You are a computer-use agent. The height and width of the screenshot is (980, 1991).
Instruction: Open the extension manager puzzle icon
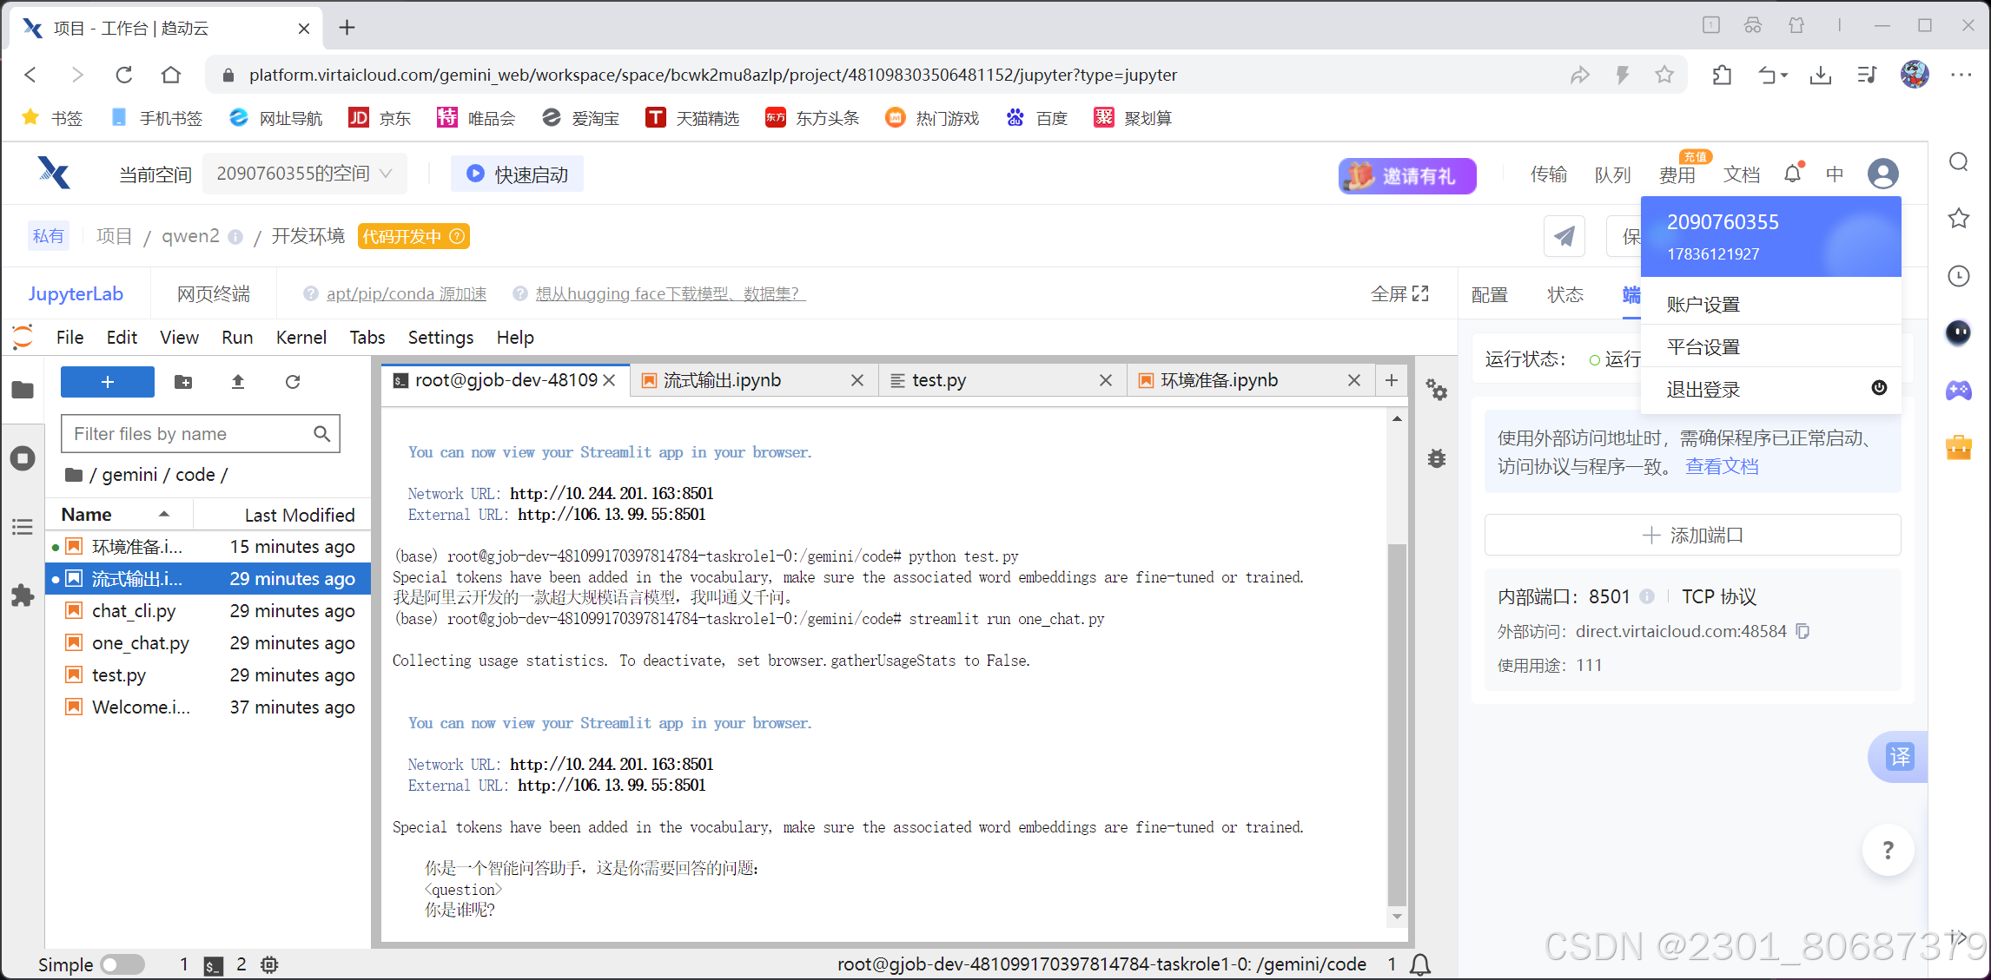click(x=23, y=595)
